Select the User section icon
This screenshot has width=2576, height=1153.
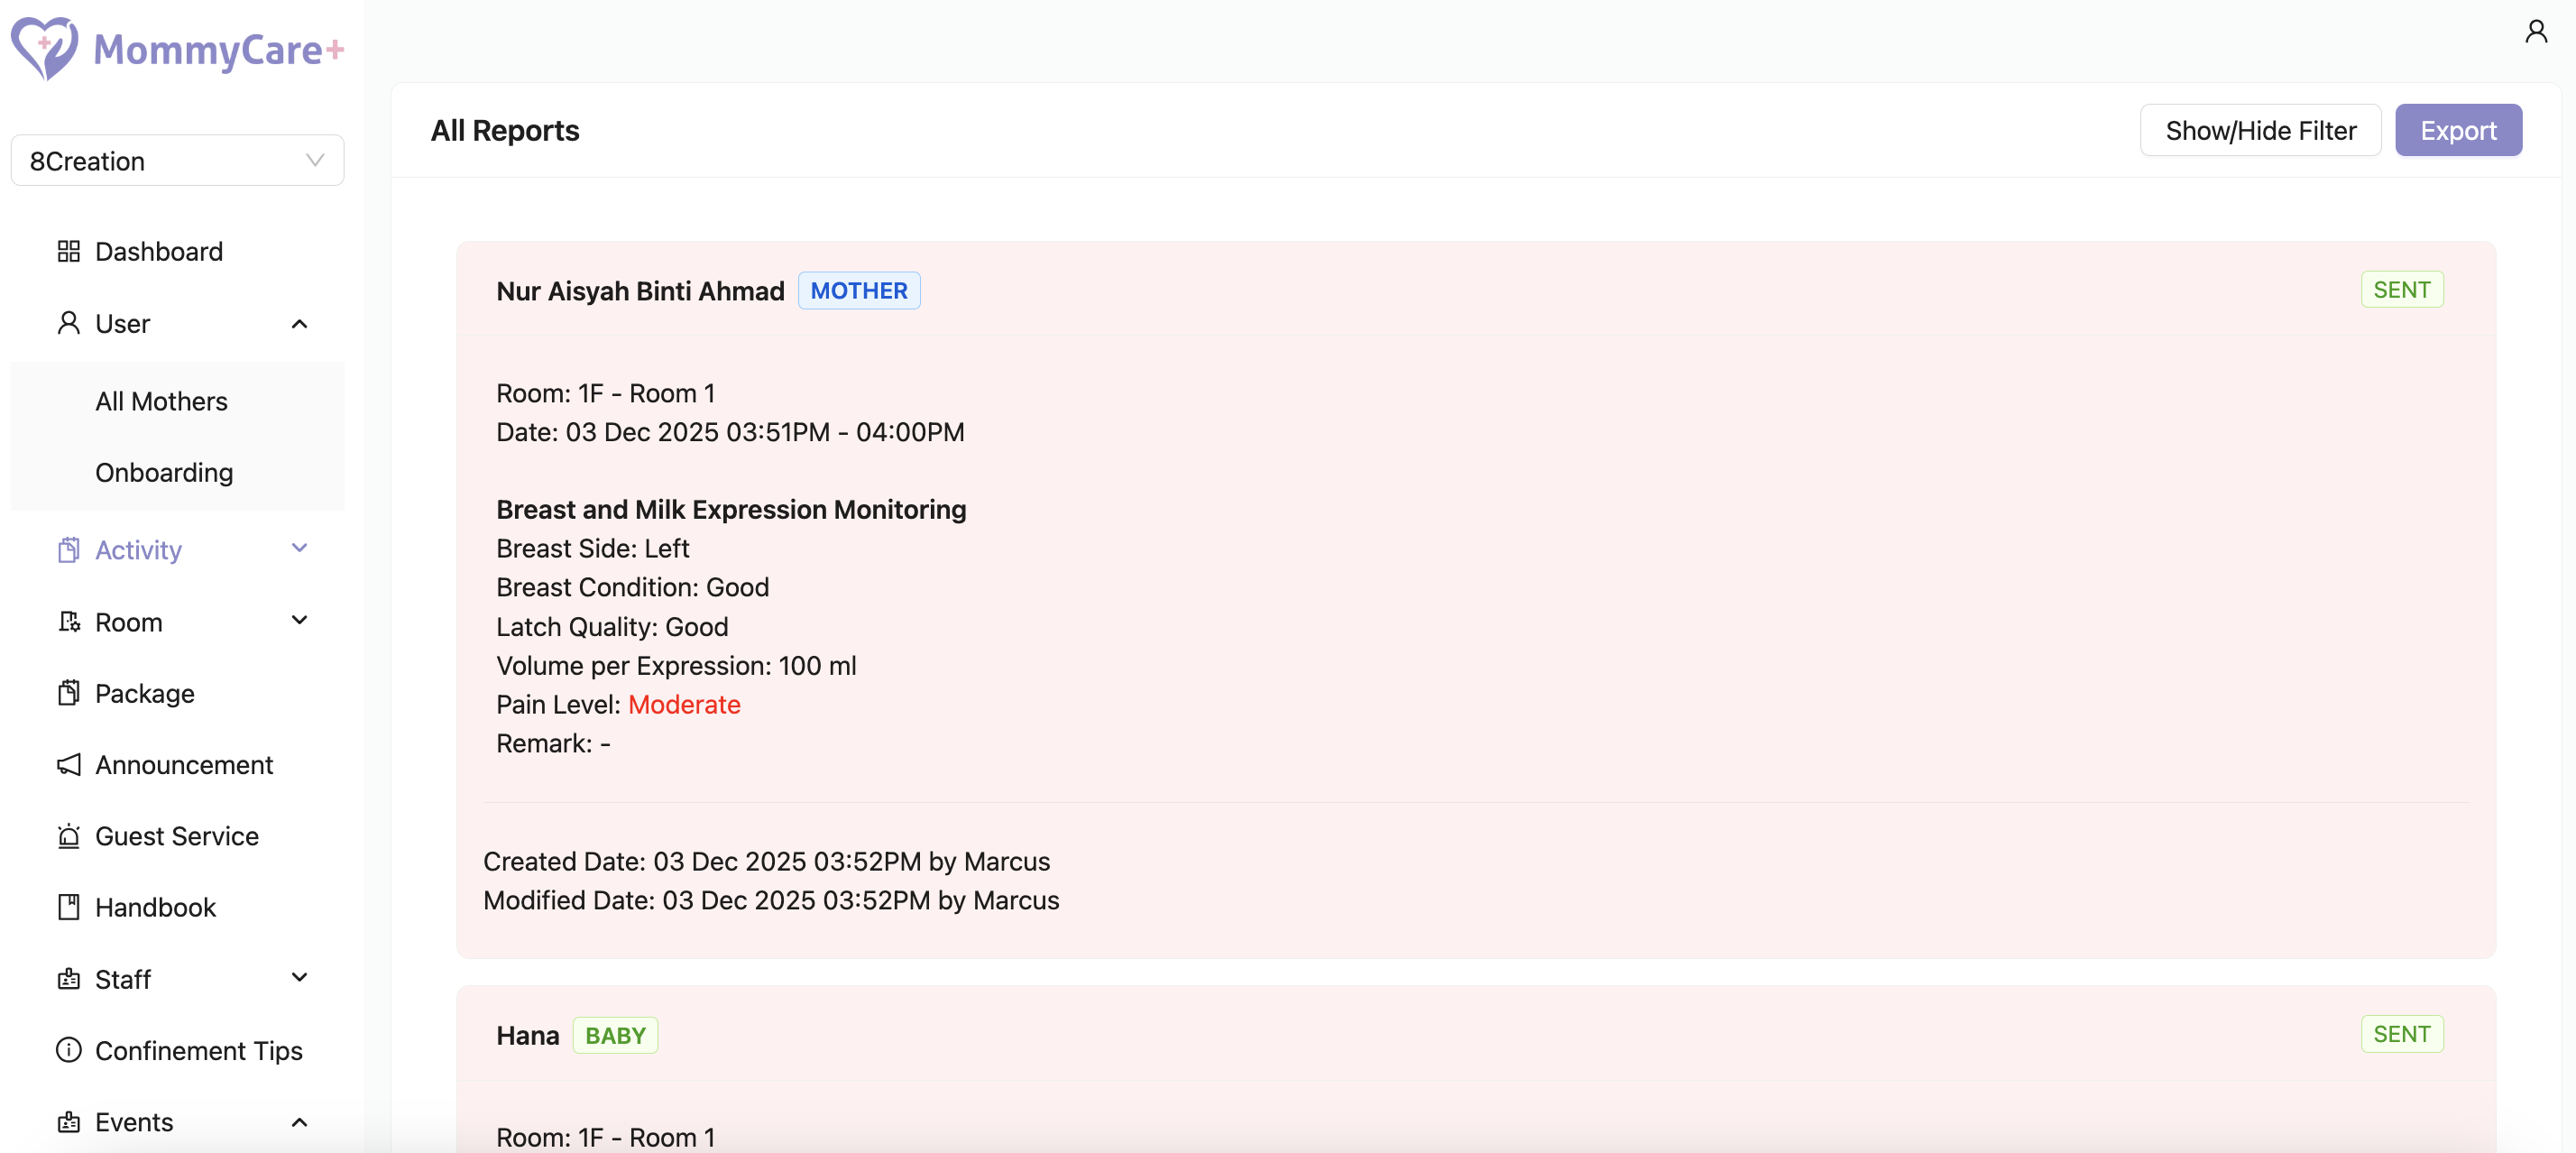pyautogui.click(x=68, y=323)
